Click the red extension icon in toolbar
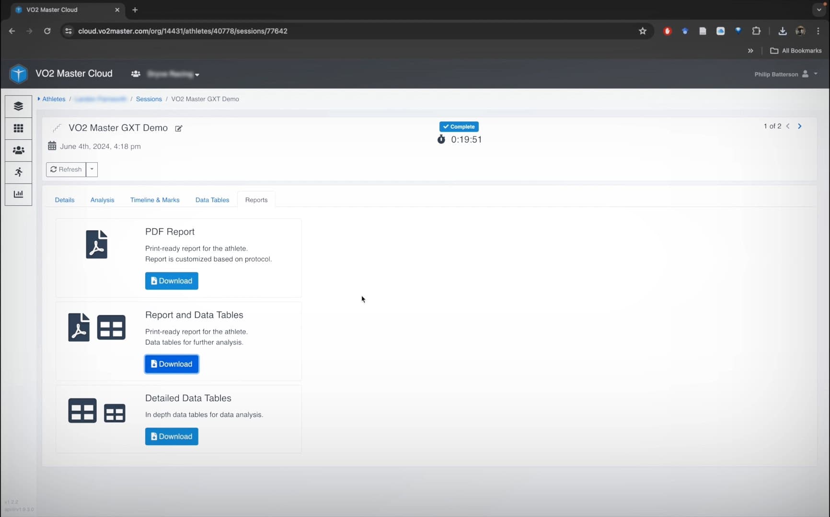 point(667,31)
